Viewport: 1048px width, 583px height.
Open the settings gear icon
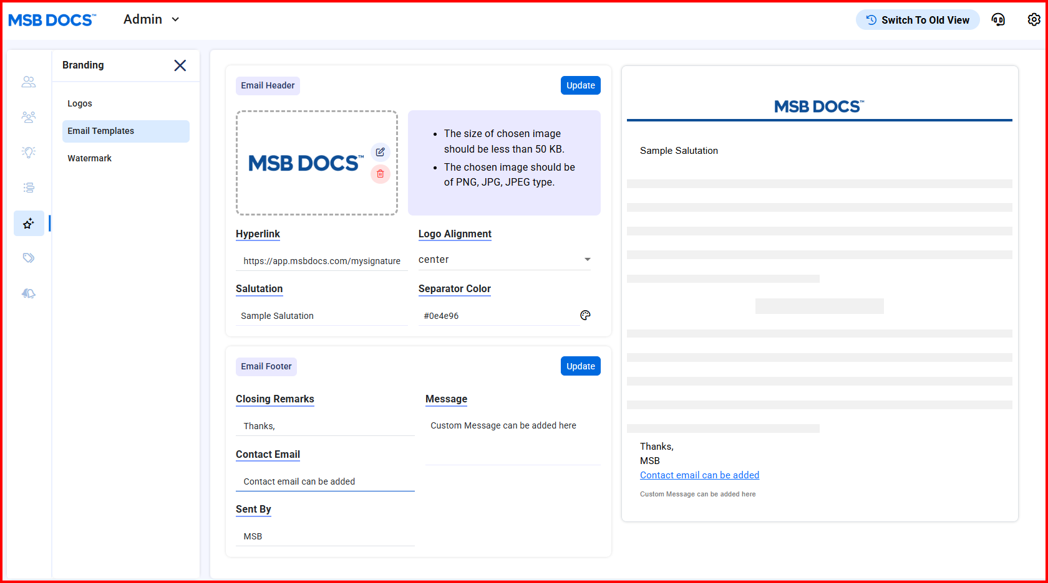click(1034, 20)
